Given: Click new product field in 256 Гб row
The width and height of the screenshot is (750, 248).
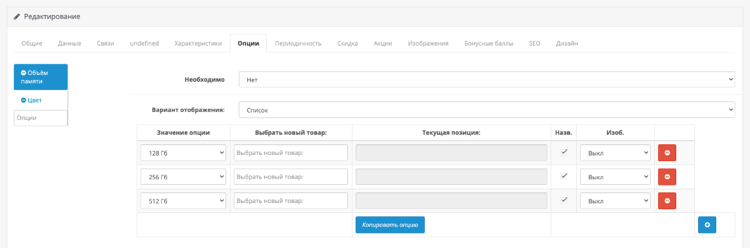Looking at the screenshot, I should (x=291, y=177).
